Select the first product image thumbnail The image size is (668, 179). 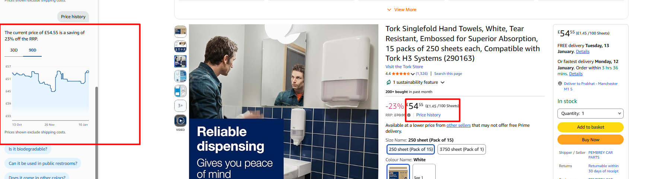point(180,32)
